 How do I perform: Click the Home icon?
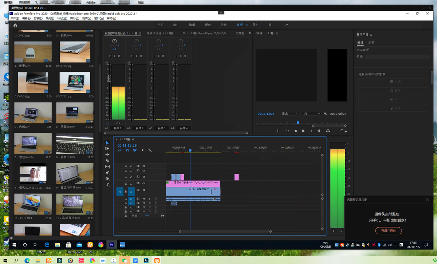pyautogui.click(x=15, y=25)
